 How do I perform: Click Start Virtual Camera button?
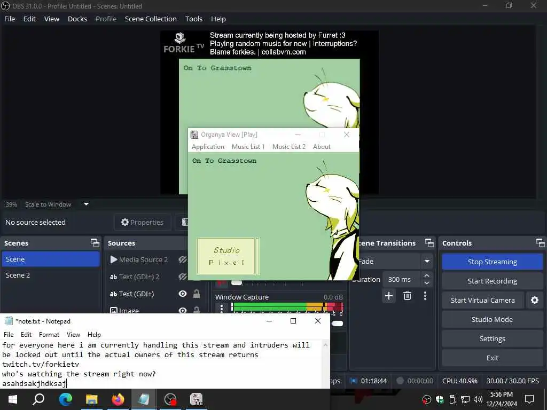coord(482,300)
